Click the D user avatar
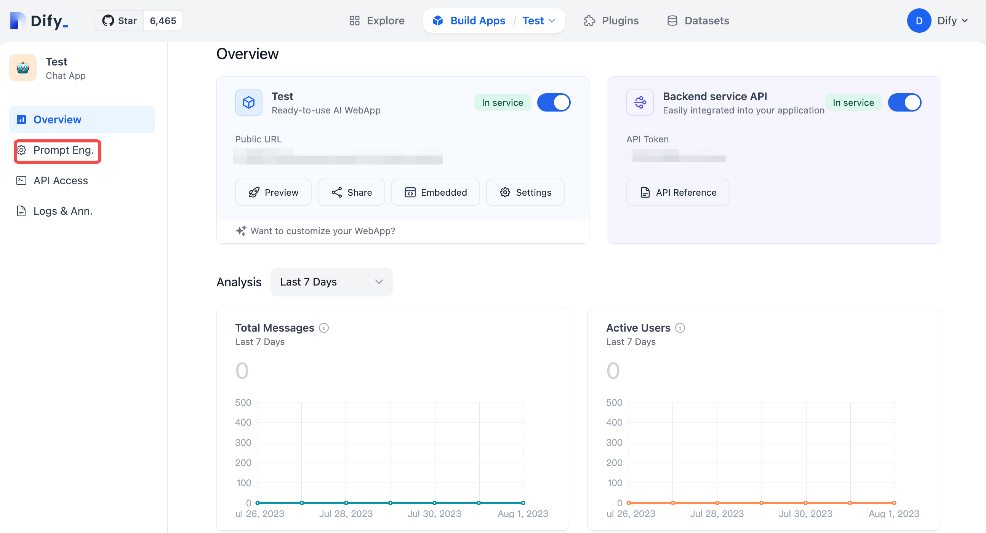This screenshot has height=533, width=986. coord(919,21)
